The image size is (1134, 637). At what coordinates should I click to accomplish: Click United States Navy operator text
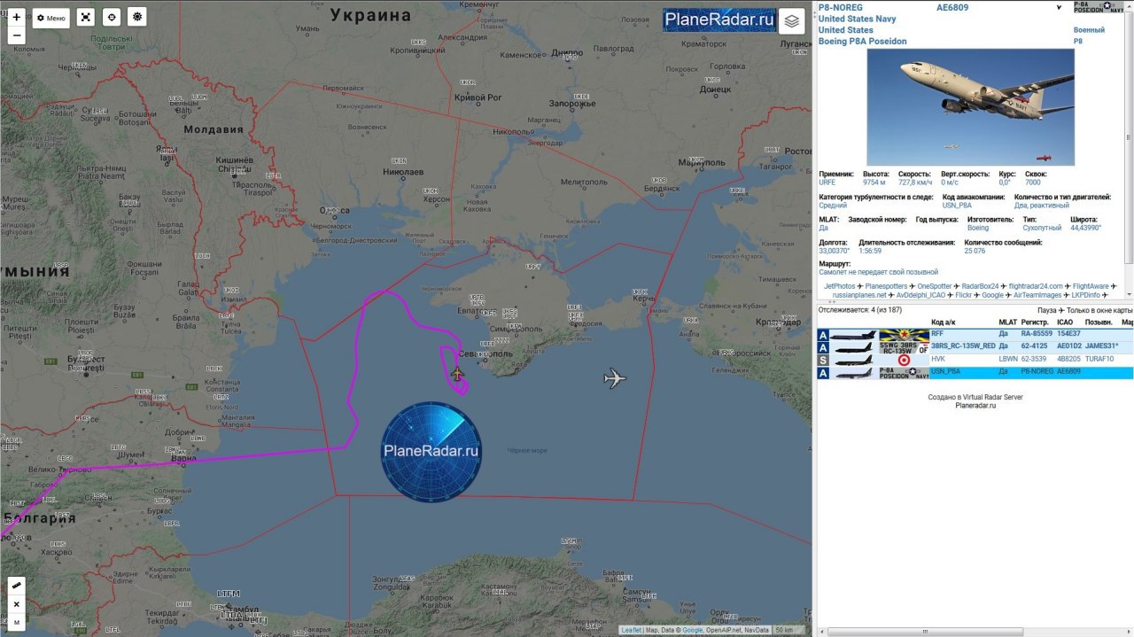click(858, 19)
